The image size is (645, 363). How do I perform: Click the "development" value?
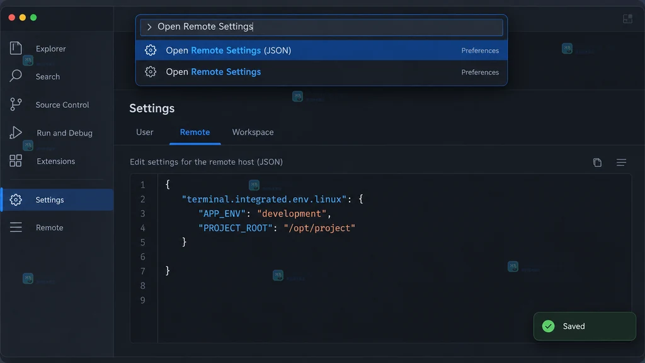coord(292,214)
